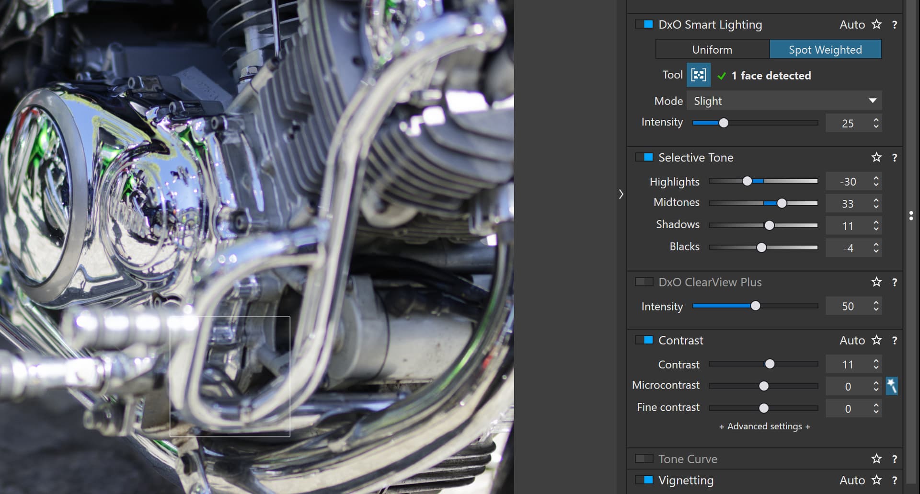Click the Microcontrast magic wand icon
The image size is (920, 494).
[x=891, y=386]
